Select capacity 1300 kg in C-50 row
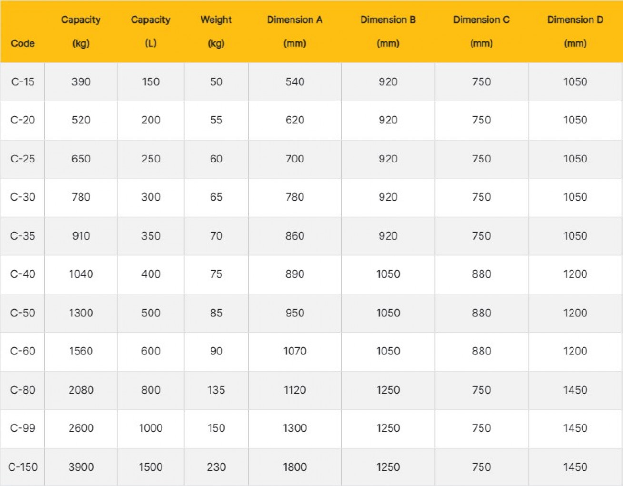The image size is (623, 486). coord(81,313)
